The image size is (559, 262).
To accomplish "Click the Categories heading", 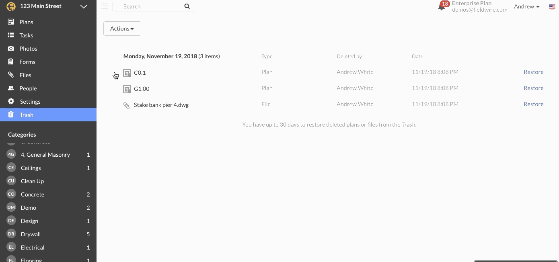I will click(x=22, y=135).
